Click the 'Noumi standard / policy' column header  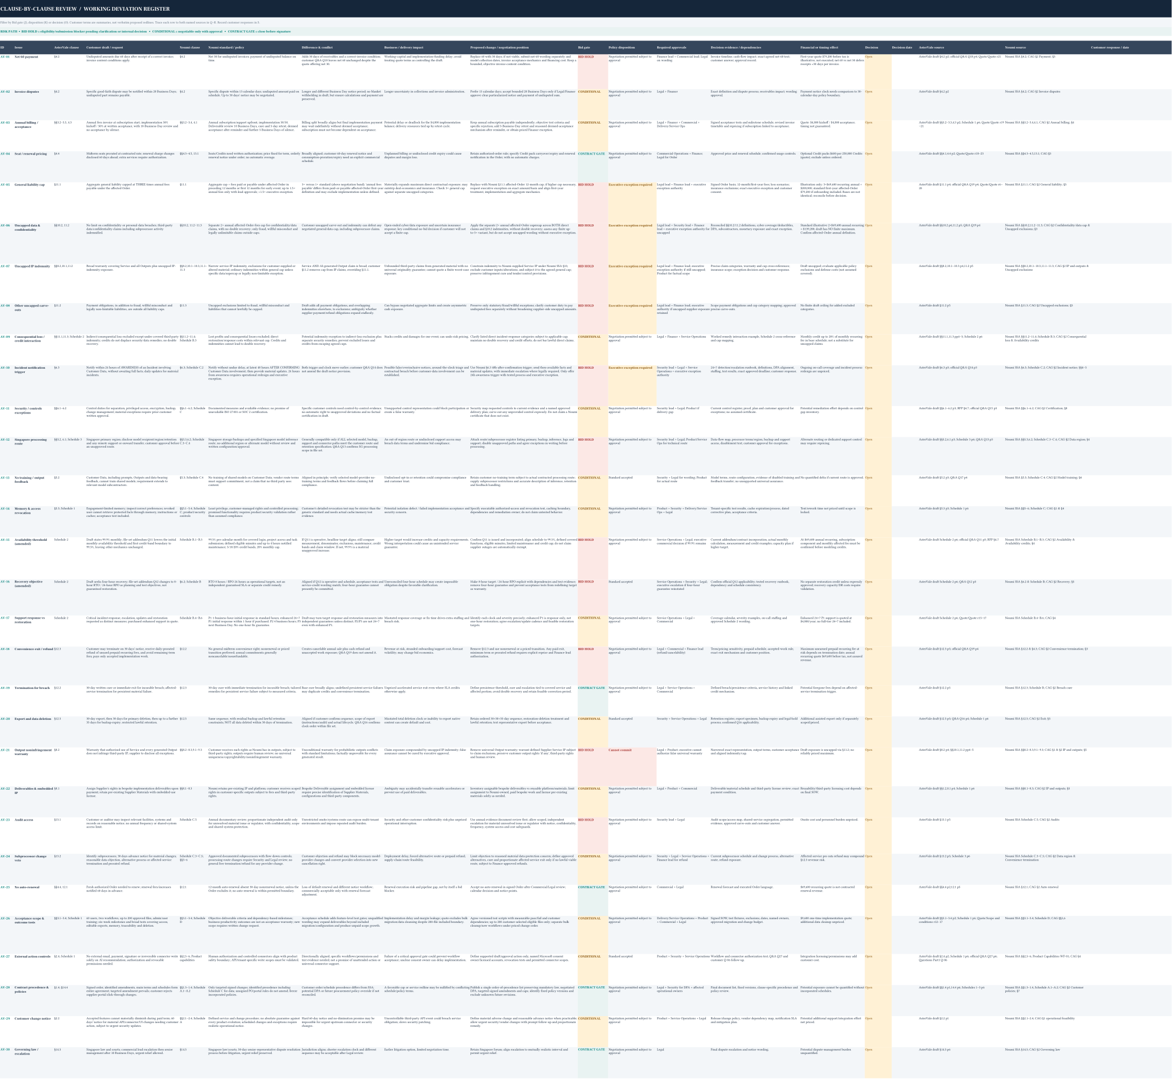click(254, 47)
